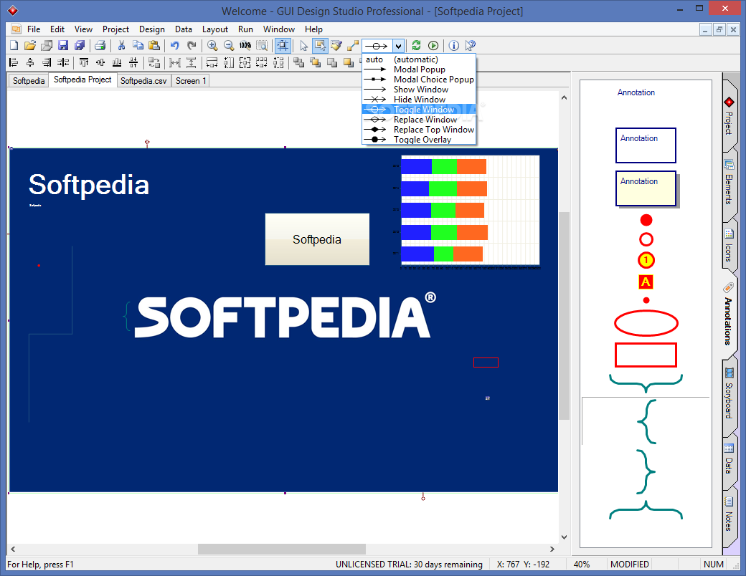Open a file with the folder icon

(30, 46)
